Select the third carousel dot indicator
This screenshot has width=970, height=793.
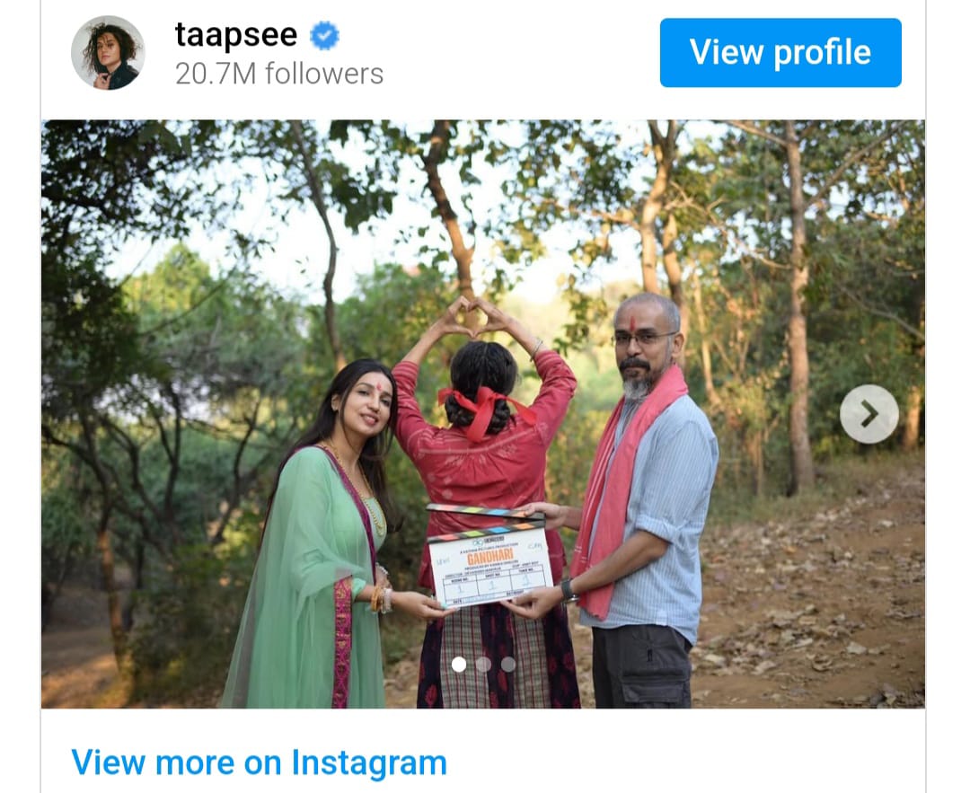point(508,665)
